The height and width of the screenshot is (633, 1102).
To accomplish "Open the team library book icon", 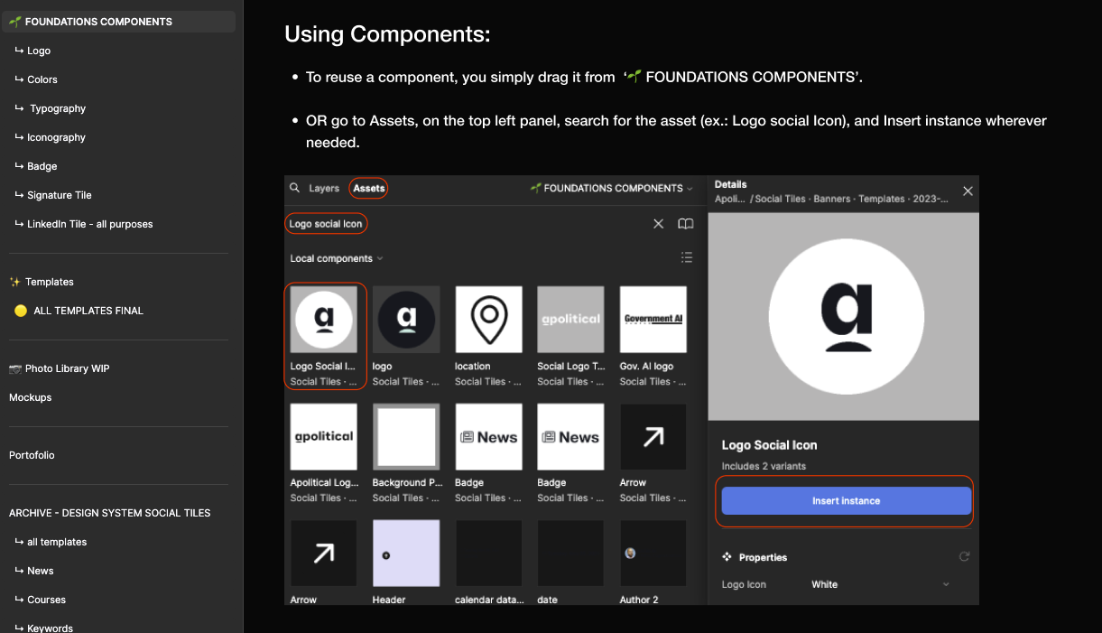I will point(686,224).
